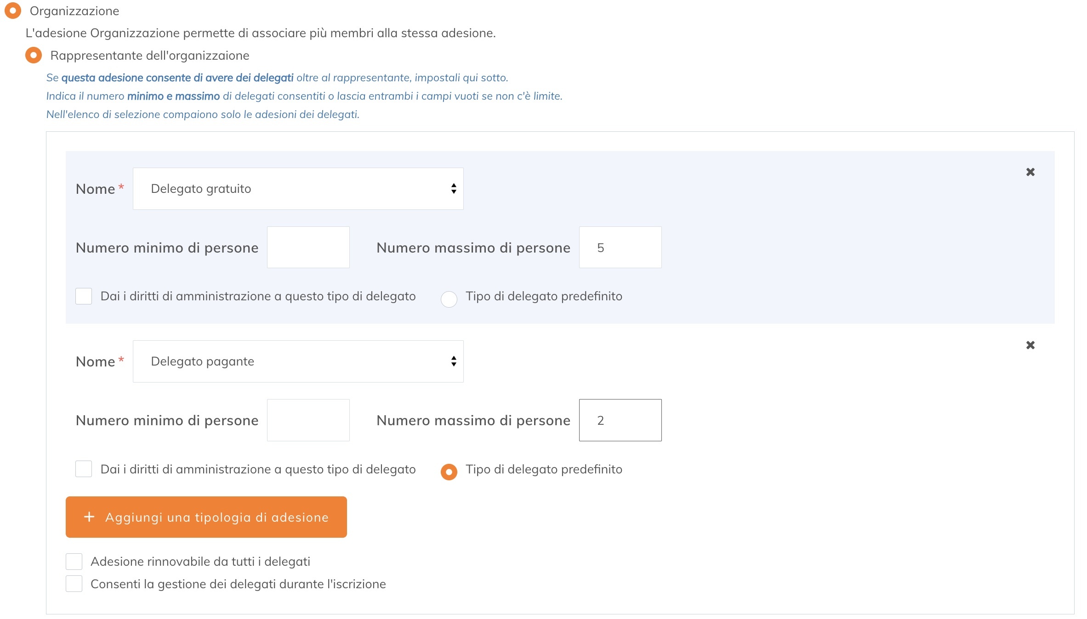Click Numero minimo field for Delegato gratuito
1087x619 pixels.
[x=308, y=247]
